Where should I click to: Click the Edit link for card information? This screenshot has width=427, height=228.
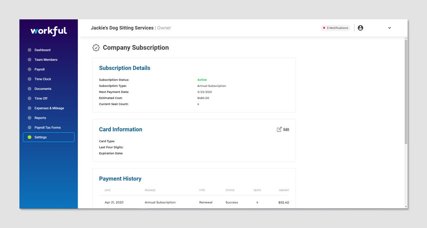(286, 130)
